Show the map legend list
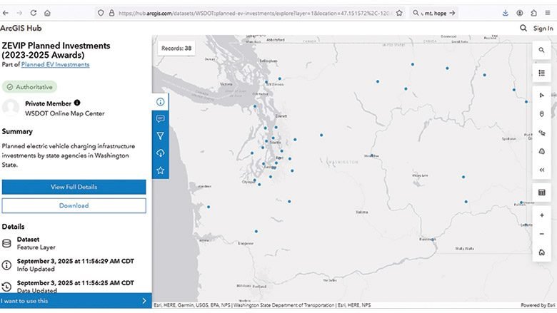This screenshot has width=557, height=313. [x=542, y=73]
